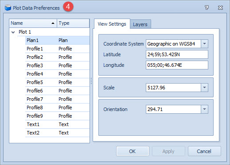Click into the Longitude field
The height and width of the screenshot is (165, 230).
click(177, 65)
